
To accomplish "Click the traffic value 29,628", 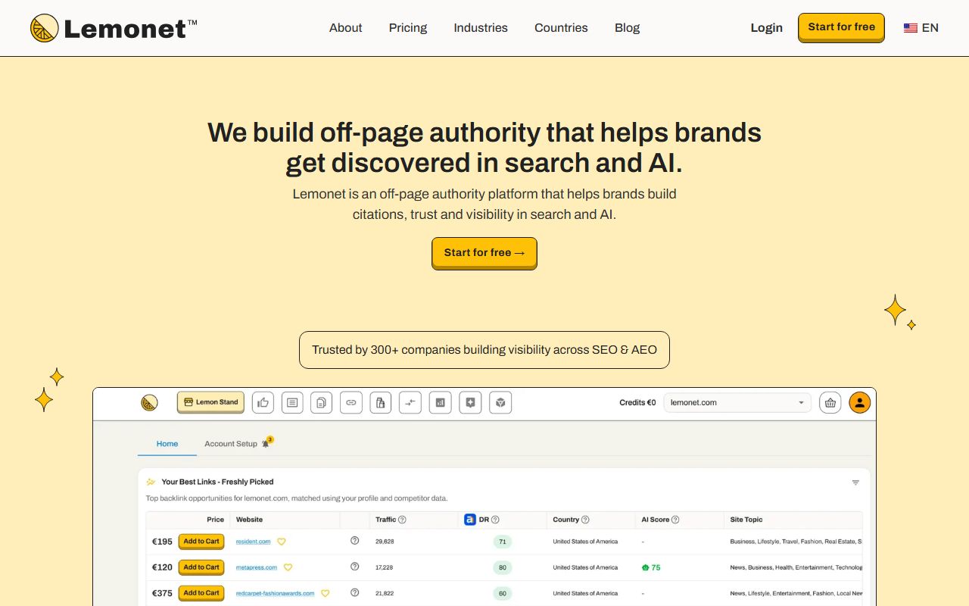I will point(385,542).
